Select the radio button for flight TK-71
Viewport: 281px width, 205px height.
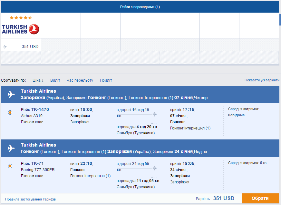click(10, 166)
